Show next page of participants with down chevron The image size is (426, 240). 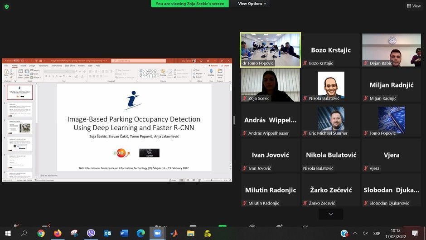[331, 214]
